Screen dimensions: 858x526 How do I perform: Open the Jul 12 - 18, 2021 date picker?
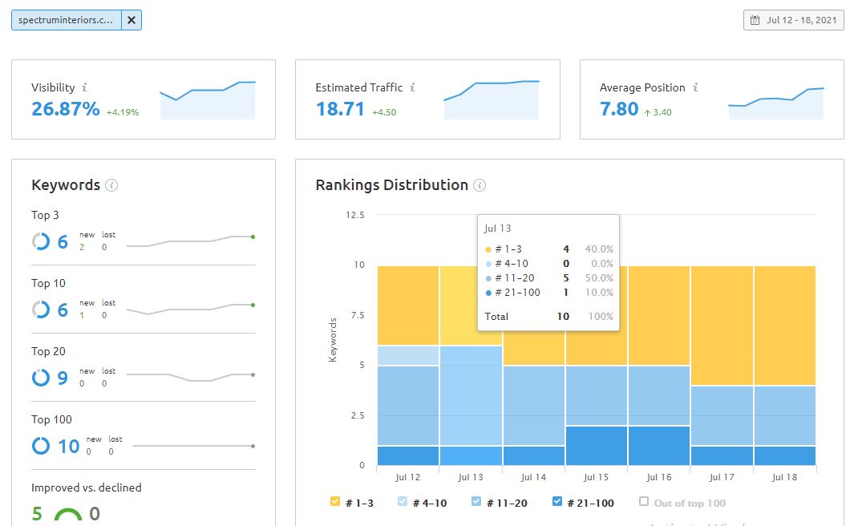tap(793, 20)
